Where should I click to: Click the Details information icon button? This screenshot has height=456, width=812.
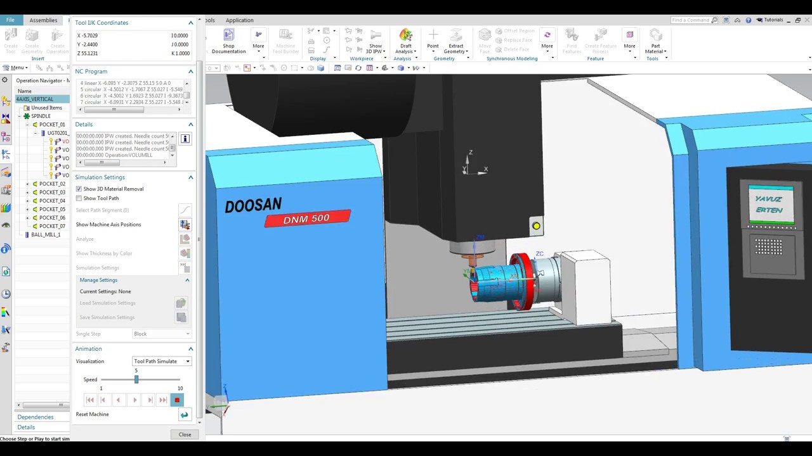click(x=185, y=139)
